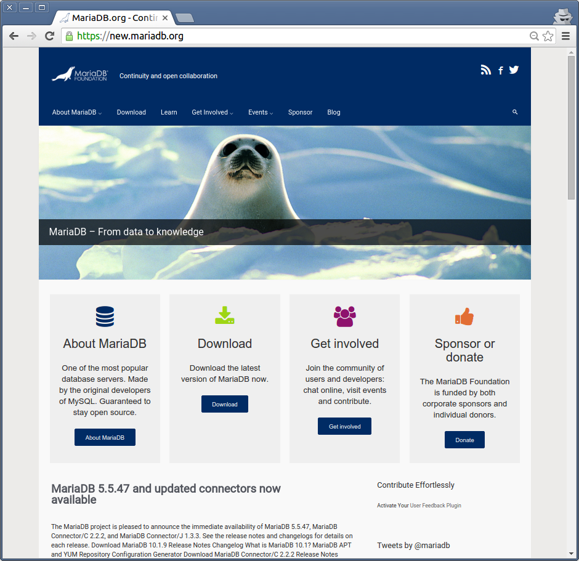
Task: Open the Sponsor nav menu item
Action: [x=300, y=112]
